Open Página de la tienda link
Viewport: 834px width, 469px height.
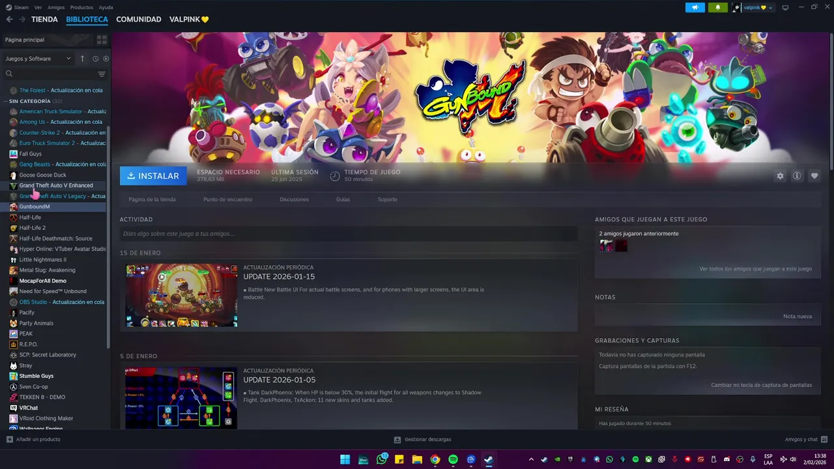(152, 199)
